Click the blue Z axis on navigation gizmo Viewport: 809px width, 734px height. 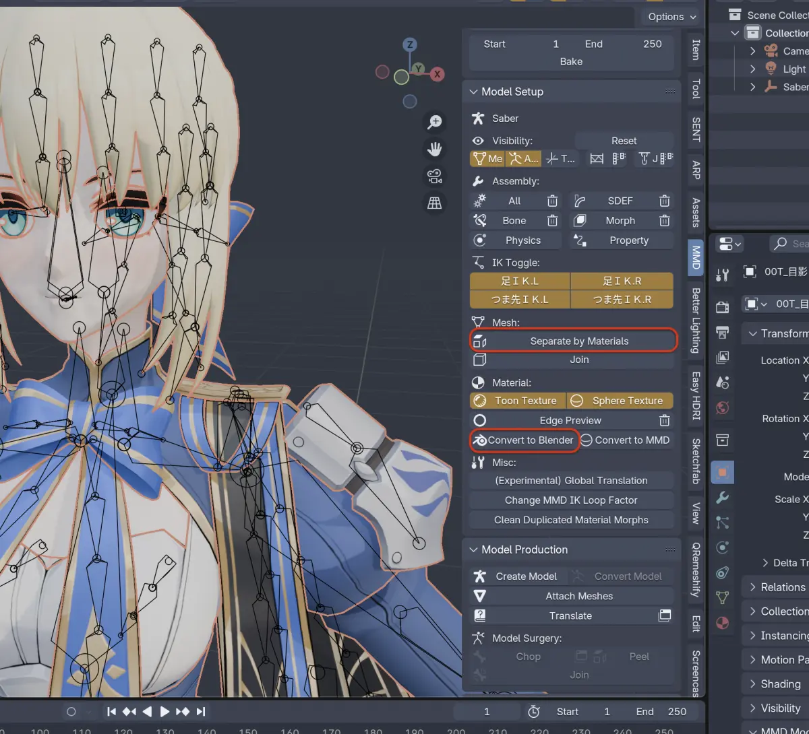pyautogui.click(x=409, y=44)
